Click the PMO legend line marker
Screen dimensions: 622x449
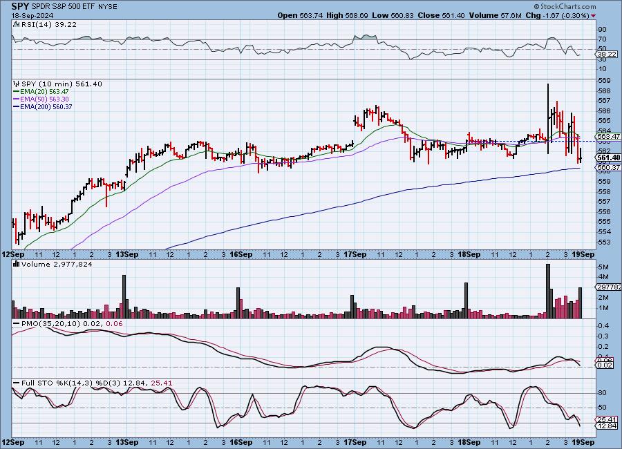(x=17, y=324)
